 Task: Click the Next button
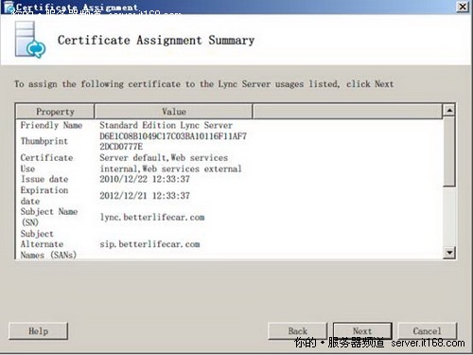point(362,331)
